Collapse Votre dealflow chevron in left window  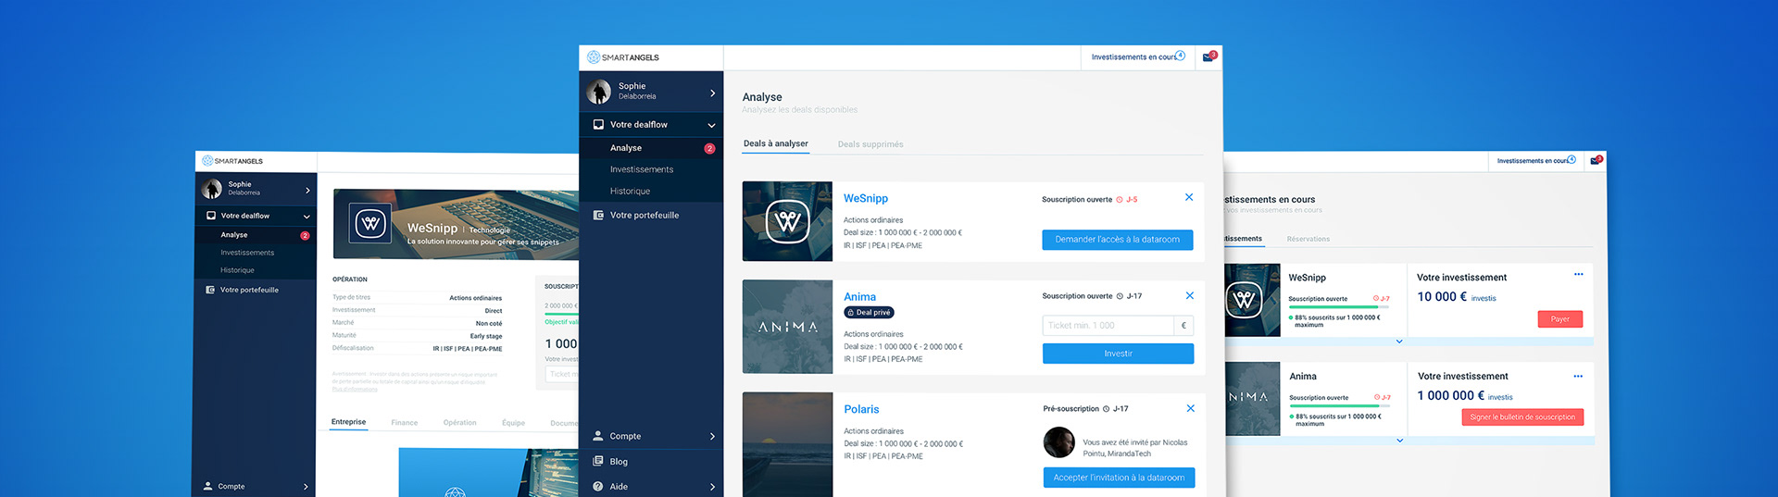point(307,217)
